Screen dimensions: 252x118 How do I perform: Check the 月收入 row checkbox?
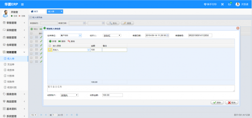[x=50, y=50]
